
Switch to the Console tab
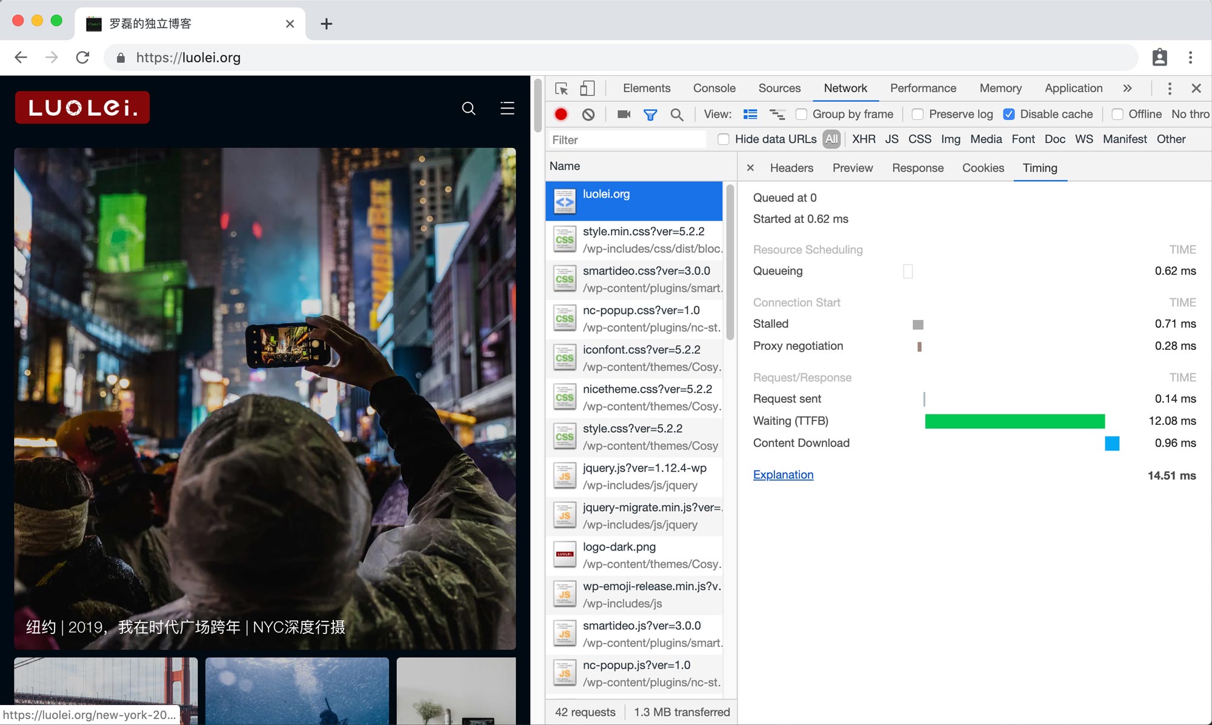coord(714,89)
